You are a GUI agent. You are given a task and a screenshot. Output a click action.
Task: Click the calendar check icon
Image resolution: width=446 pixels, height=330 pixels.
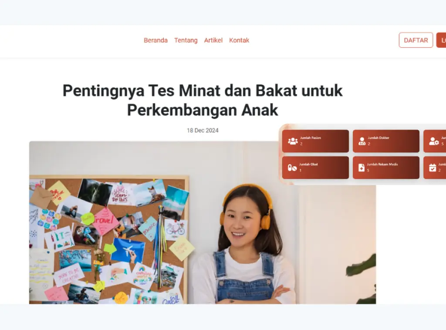(432, 168)
